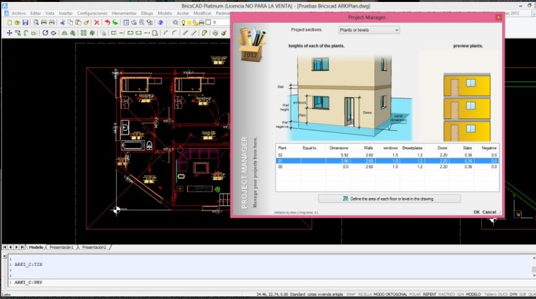Open the Editar menu
The height and width of the screenshot is (299, 536).
36,13
